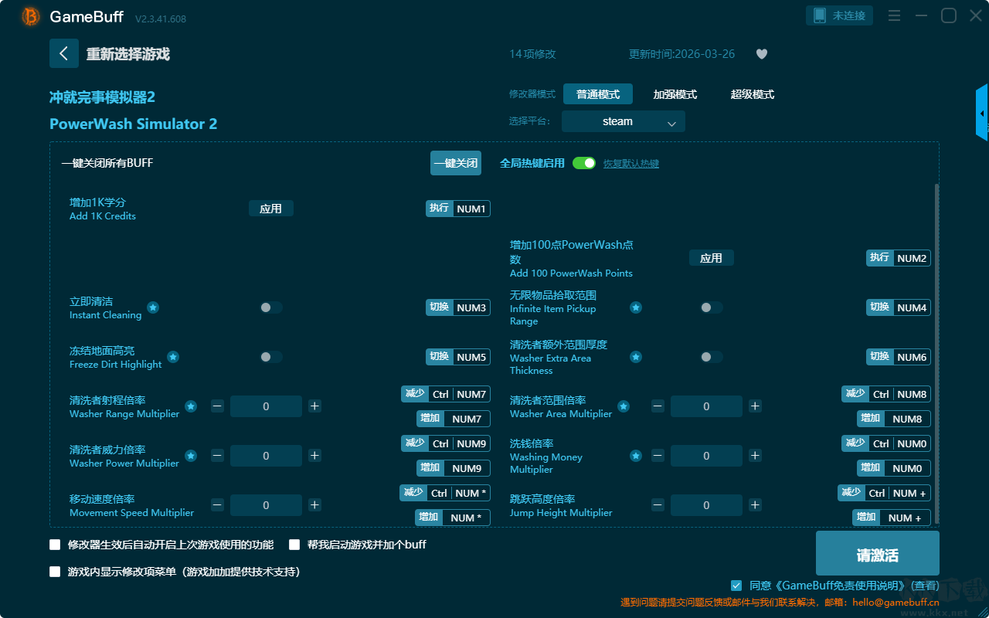Viewport: 989px width, 618px height.
Task: Click 执行 NUM1 hotkey for Add 1K Credits
Action: 458,209
